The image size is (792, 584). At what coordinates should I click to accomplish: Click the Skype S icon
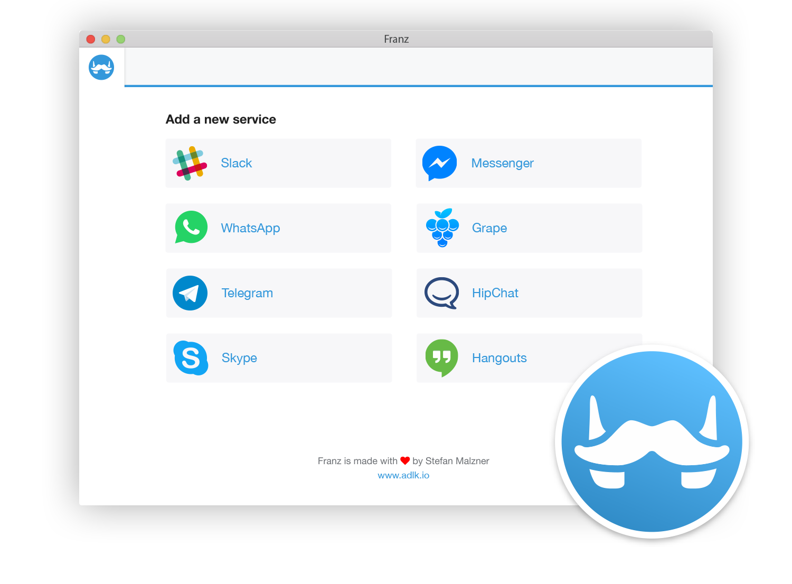(x=191, y=358)
